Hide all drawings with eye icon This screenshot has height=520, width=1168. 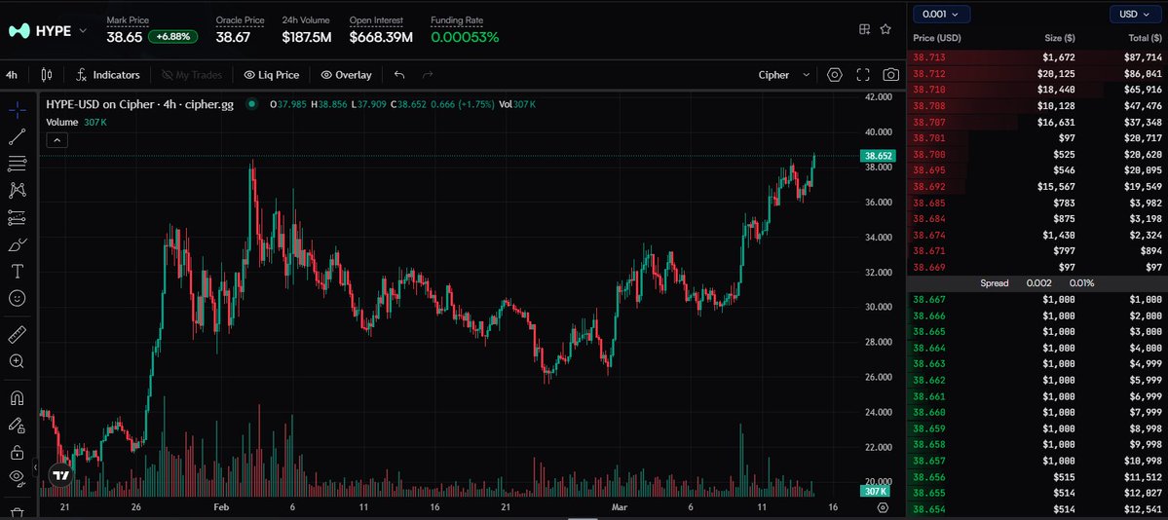click(x=18, y=477)
